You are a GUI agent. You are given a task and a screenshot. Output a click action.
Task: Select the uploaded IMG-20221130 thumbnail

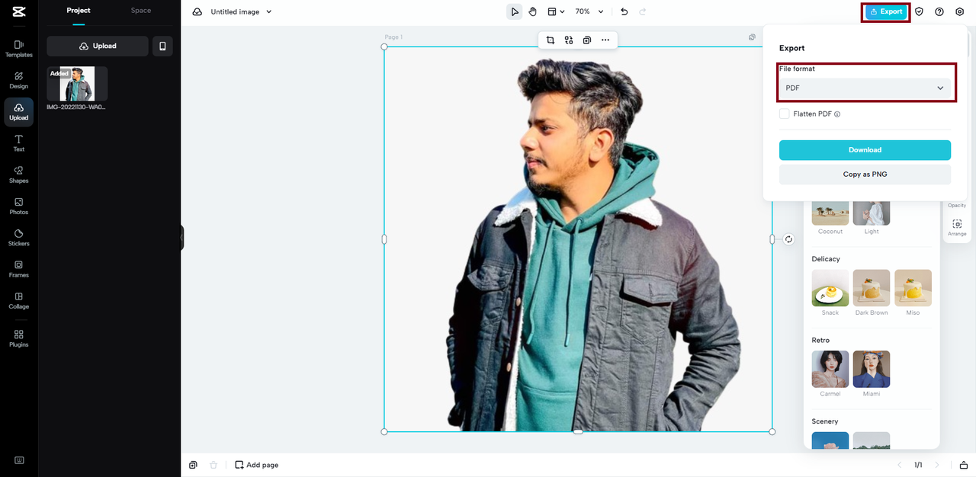77,84
